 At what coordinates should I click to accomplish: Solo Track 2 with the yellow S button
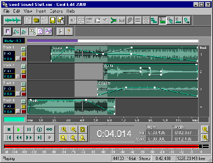[23, 72]
